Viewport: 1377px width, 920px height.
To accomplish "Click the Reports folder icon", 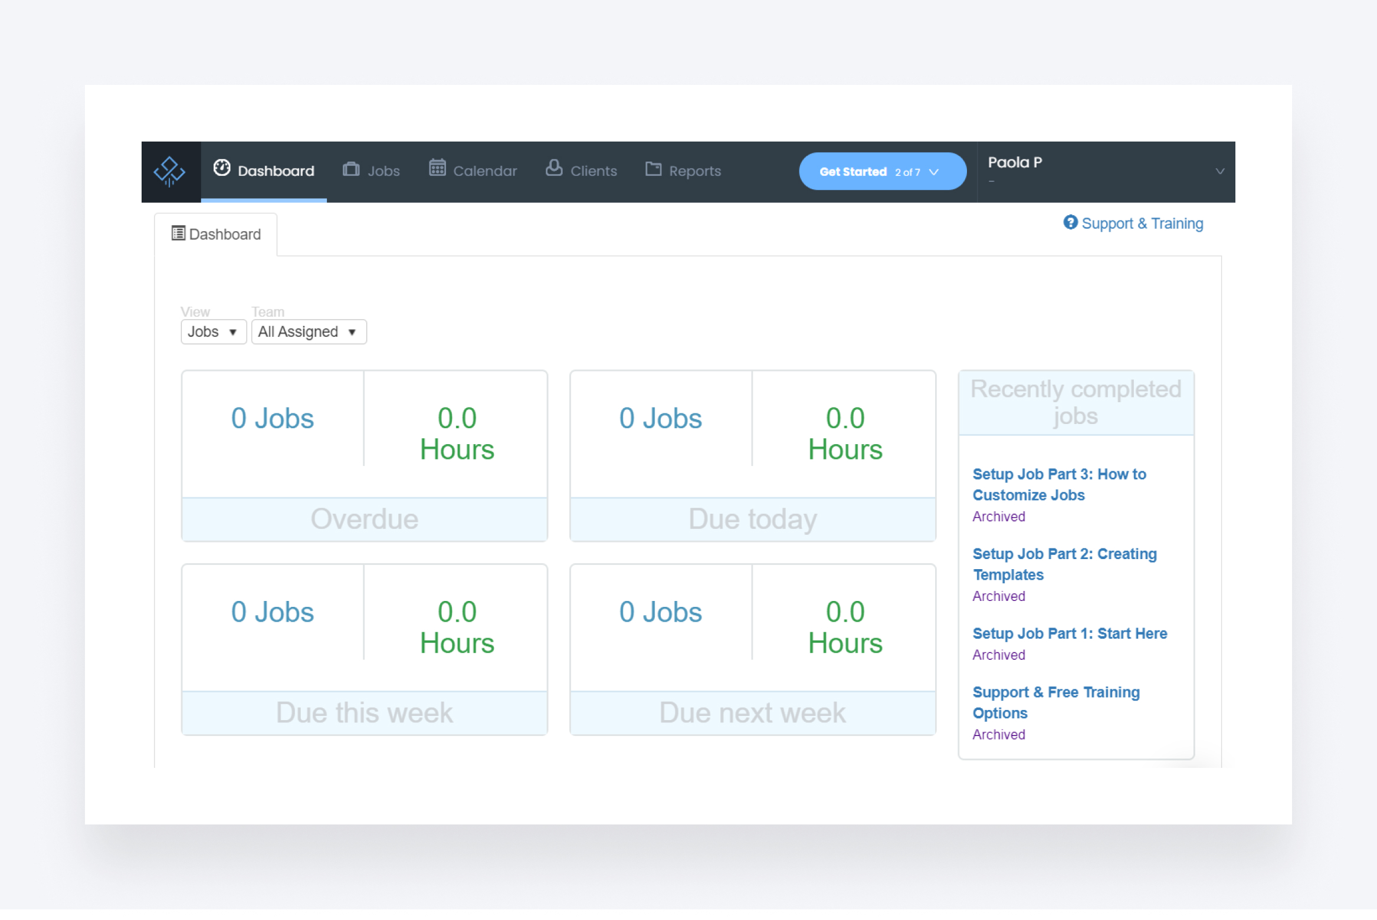I will [653, 168].
